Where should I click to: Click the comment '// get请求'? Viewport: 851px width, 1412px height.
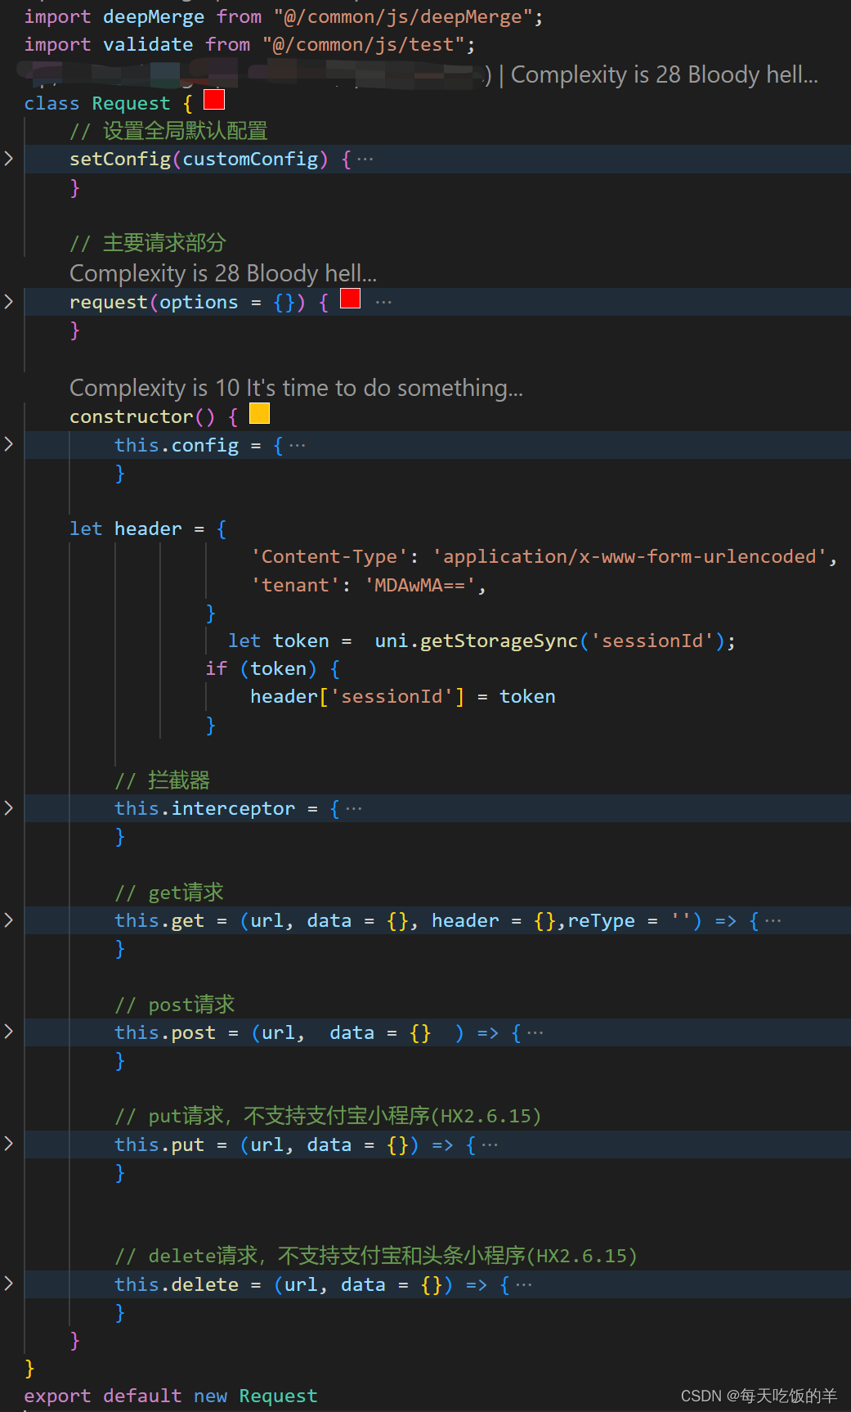[x=169, y=893]
